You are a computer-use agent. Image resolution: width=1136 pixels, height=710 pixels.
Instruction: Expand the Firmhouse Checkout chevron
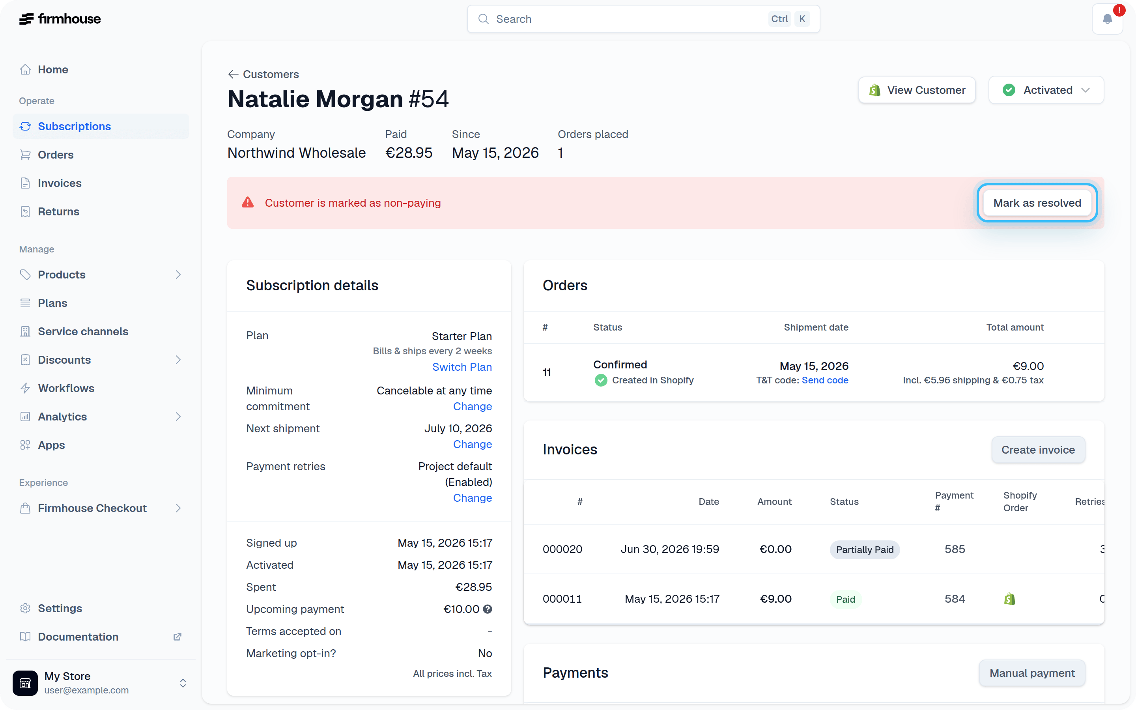point(178,508)
